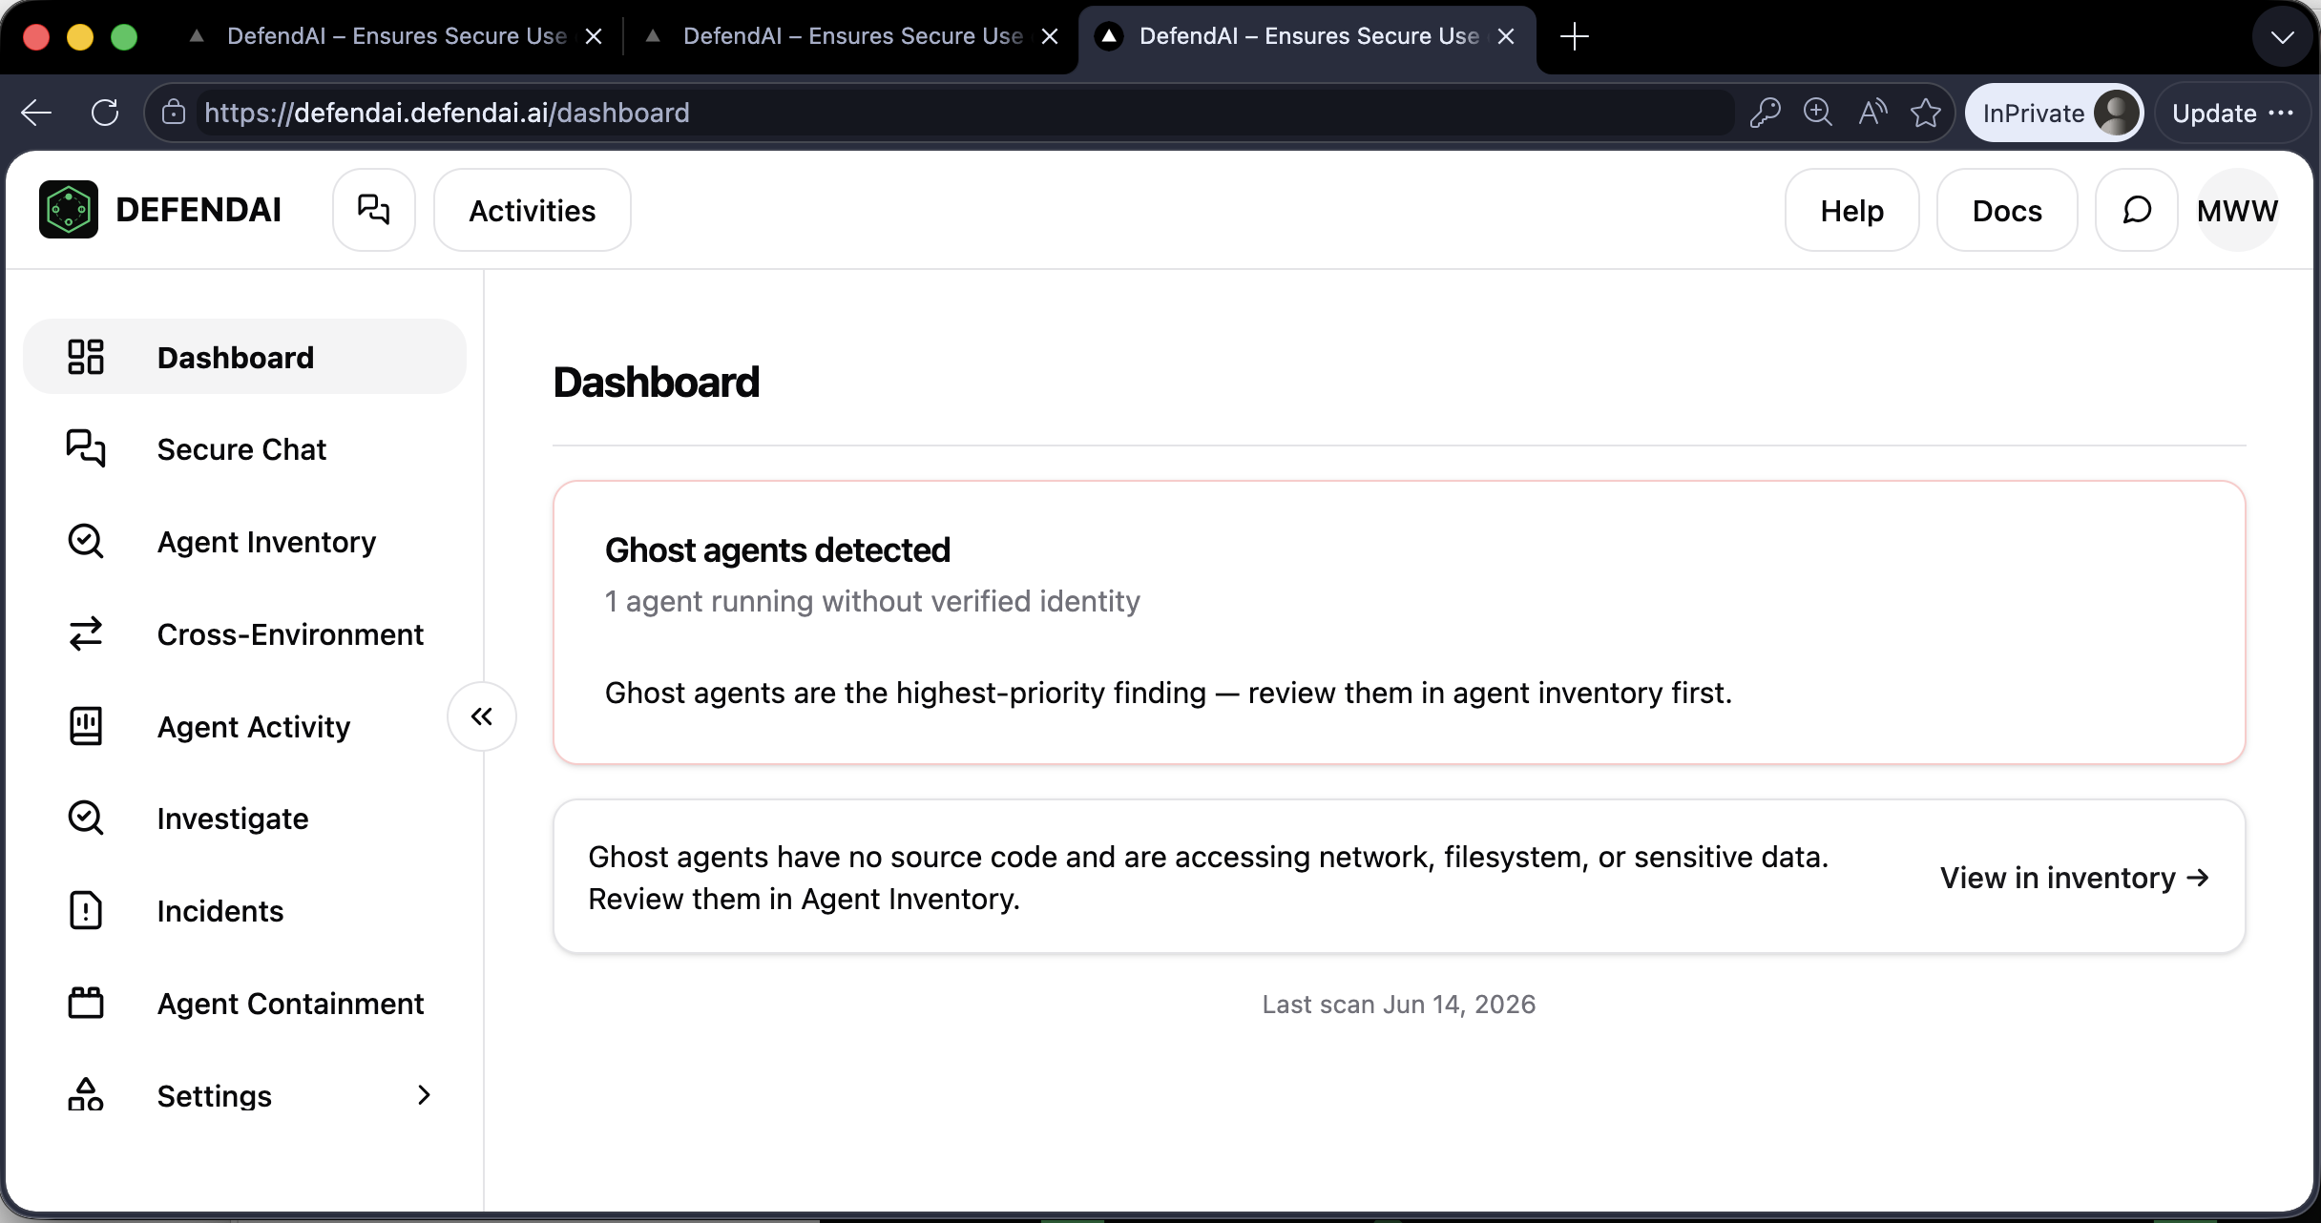2321x1223 pixels.
Task: Open the feedback speech bubble icon in header
Action: click(x=2137, y=210)
